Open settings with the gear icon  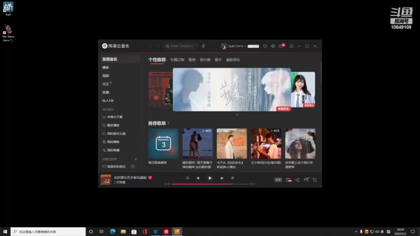click(272, 46)
